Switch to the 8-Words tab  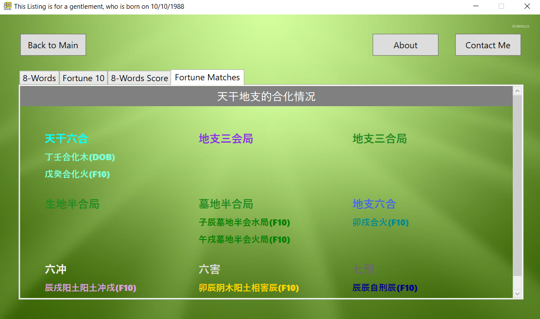click(x=39, y=78)
